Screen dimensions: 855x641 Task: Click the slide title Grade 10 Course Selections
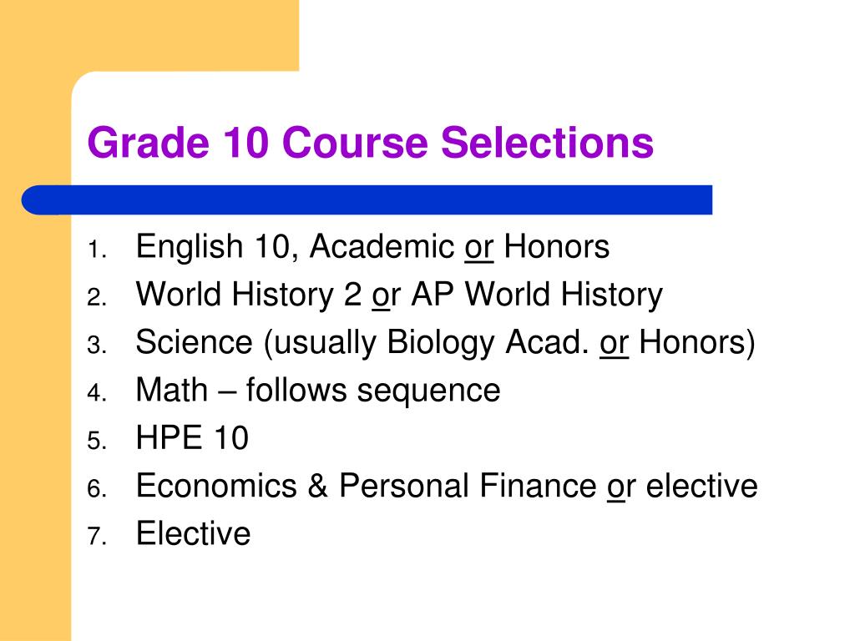370,143
